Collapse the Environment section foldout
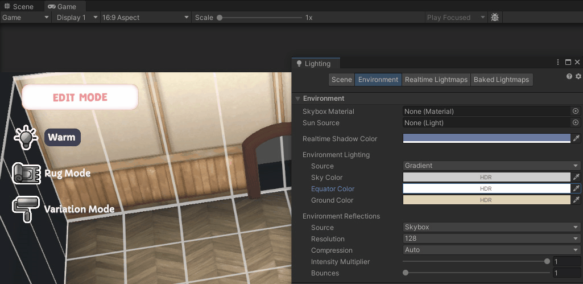The width and height of the screenshot is (583, 284). click(x=297, y=98)
